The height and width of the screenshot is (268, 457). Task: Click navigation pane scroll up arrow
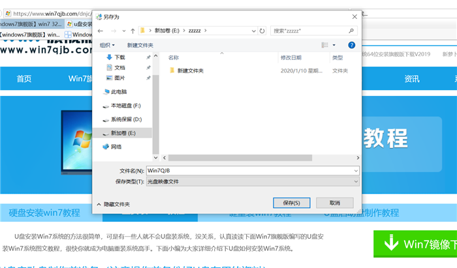(155, 55)
